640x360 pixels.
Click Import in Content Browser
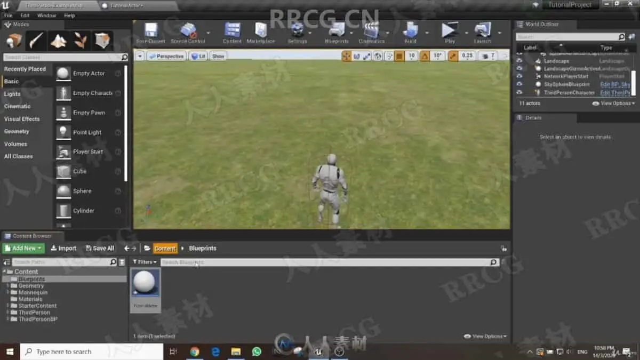[x=63, y=248]
